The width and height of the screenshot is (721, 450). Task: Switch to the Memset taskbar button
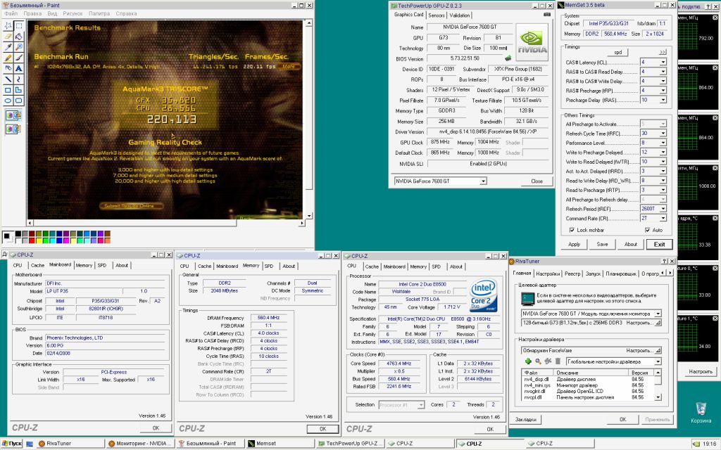tap(280, 444)
